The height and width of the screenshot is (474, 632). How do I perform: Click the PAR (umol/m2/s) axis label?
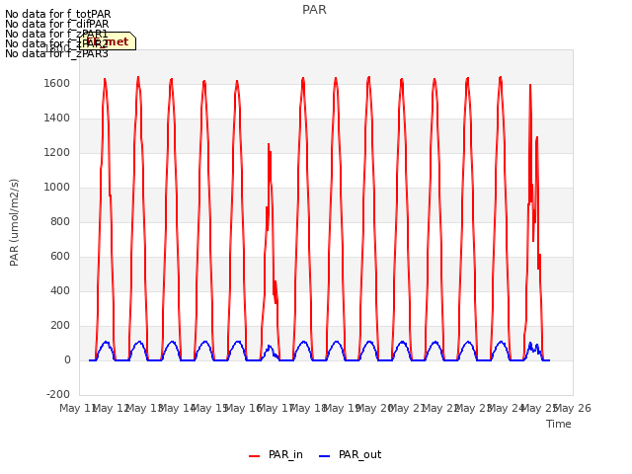(14, 222)
